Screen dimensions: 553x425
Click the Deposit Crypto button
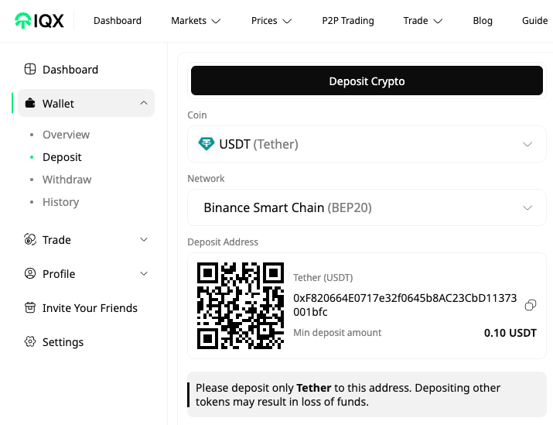coord(367,81)
